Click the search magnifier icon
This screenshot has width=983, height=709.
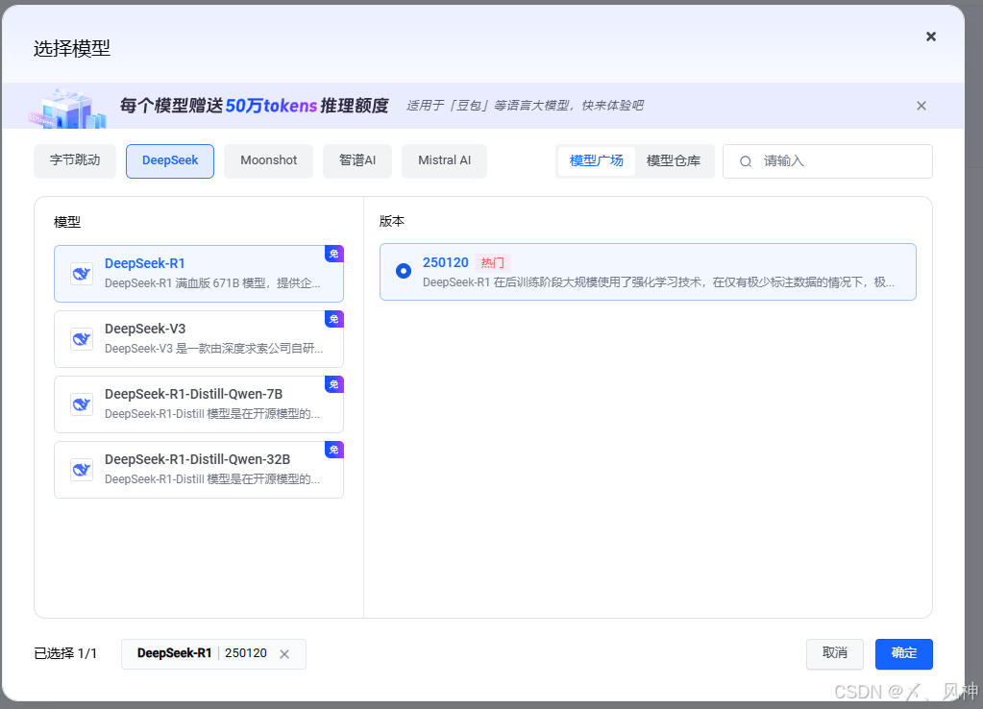[746, 161]
